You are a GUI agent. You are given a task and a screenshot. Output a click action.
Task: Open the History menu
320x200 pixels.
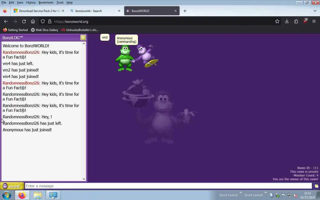(31, 2)
